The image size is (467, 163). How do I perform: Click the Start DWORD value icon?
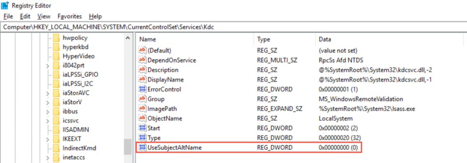(142, 128)
